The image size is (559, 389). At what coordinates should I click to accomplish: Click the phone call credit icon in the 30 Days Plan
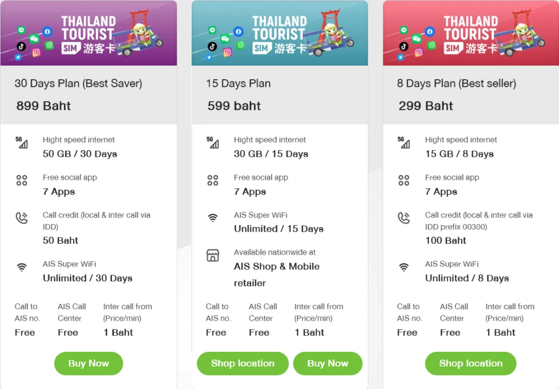[x=21, y=218]
